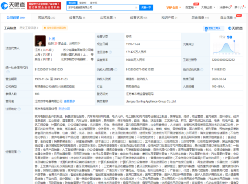Click English name Jiangsu Suning Appliance Group
The height and width of the screenshot is (184, 248).
[151, 101]
